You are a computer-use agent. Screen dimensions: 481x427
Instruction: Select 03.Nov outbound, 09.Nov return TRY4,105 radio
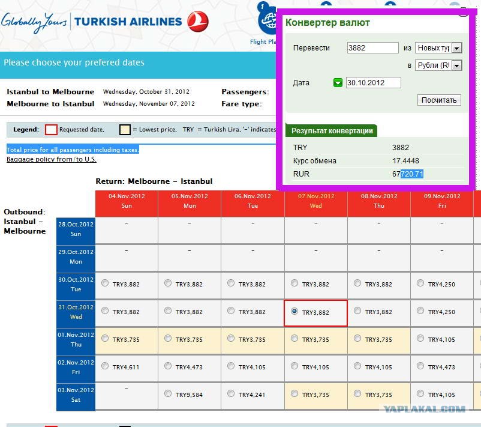(x=420, y=393)
